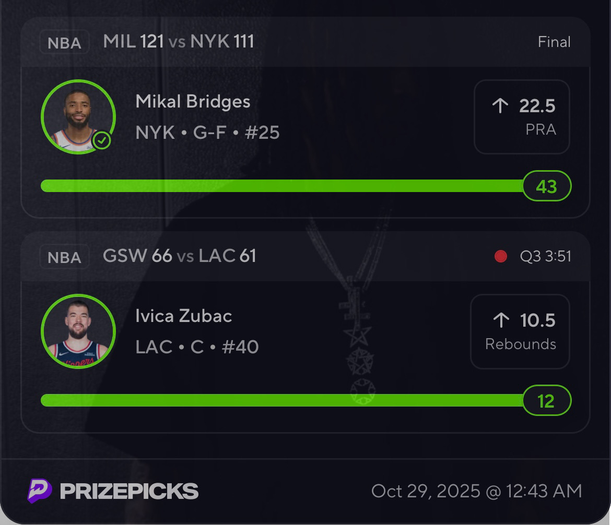Open Mikal Bridges' player headshot
The width and height of the screenshot is (611, 525).
(x=78, y=116)
